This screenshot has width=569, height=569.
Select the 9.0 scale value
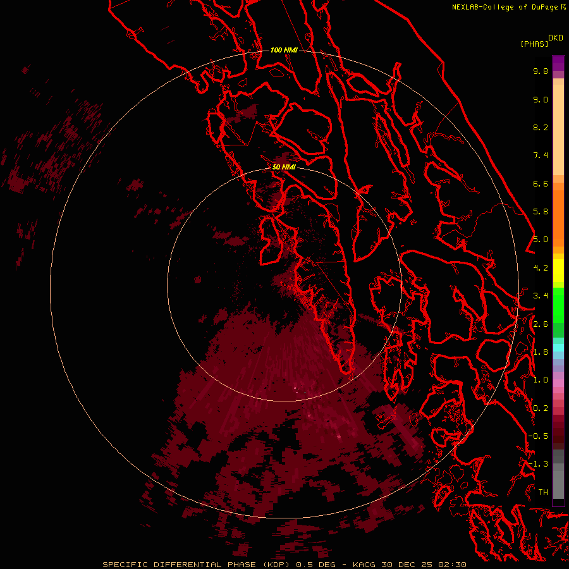coord(541,99)
